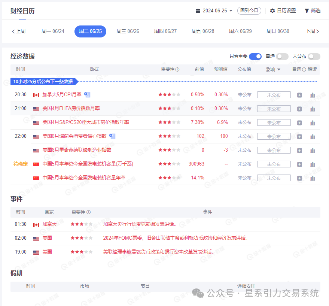Click 19:00 event time cell

[21, 252]
